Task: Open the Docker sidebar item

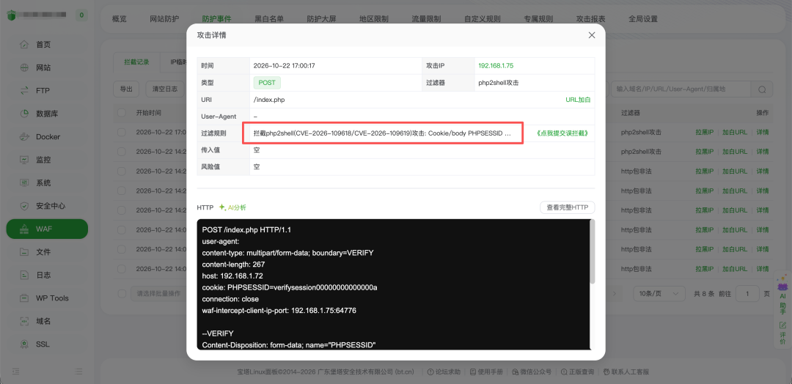Action: 46,137
